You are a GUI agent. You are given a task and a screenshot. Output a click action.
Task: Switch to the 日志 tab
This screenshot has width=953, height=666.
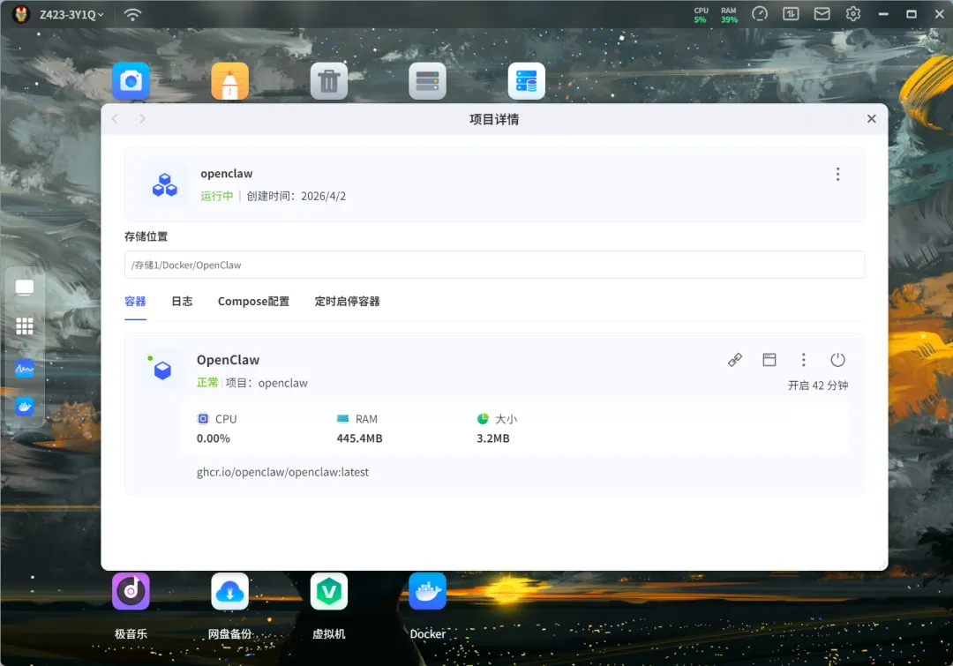[x=182, y=302]
